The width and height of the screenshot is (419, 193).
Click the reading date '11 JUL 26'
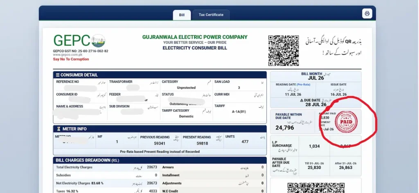click(x=293, y=95)
